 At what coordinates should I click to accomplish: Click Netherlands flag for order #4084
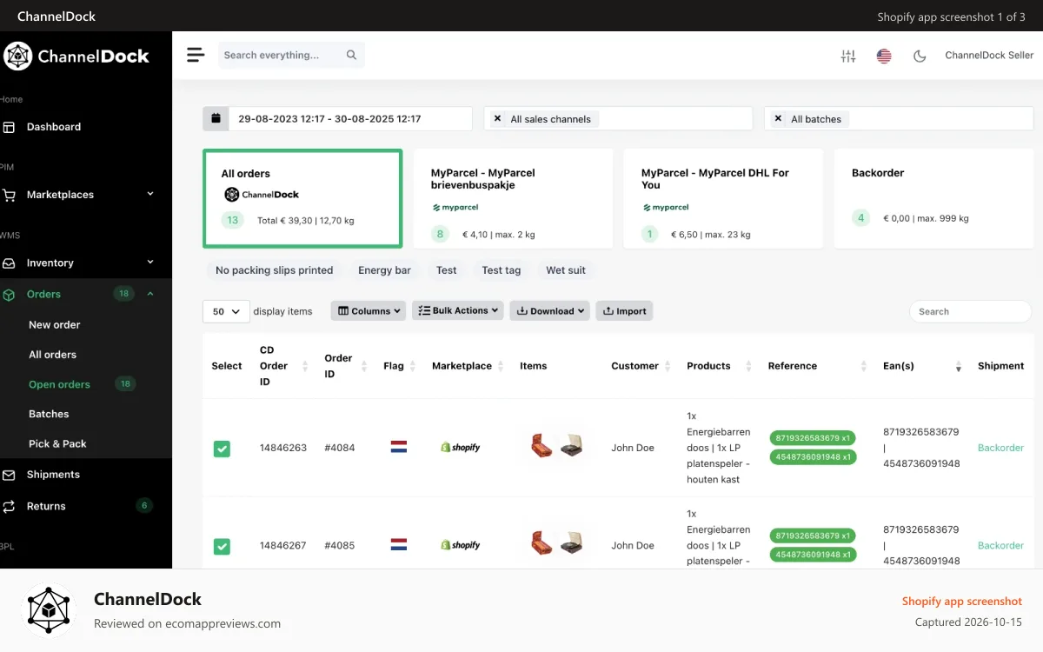coord(399,448)
